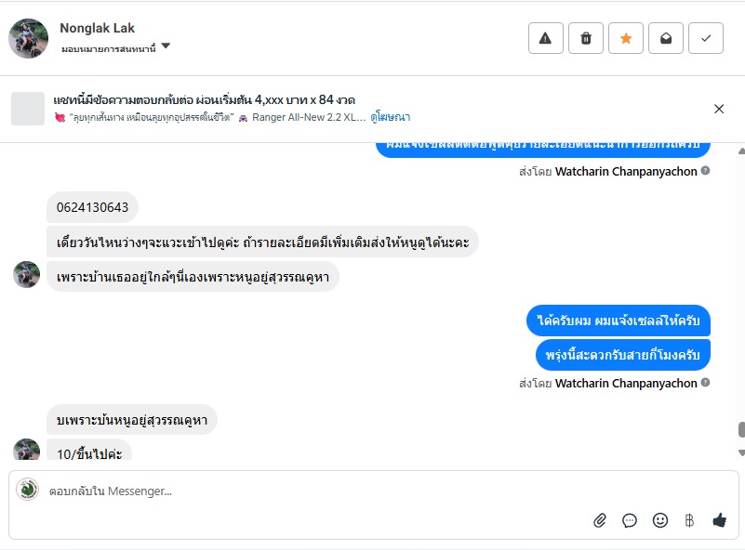Mark conversation as unread via envelope icon

[x=666, y=38]
